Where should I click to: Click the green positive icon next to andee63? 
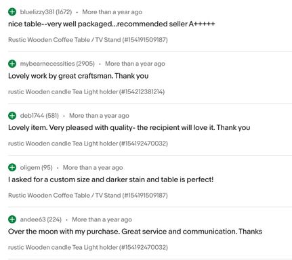tap(12, 219)
